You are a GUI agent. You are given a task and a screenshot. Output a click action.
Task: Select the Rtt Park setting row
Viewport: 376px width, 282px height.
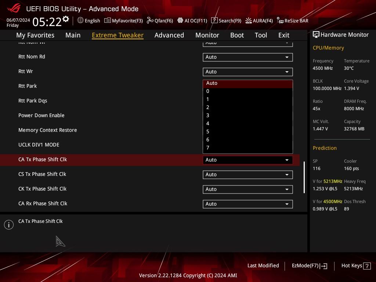(x=27, y=86)
